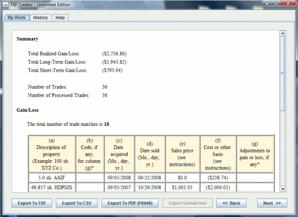298x217 pixels.
Task: Select the 69.857 sh. HDPMX cell
Action: (52, 188)
